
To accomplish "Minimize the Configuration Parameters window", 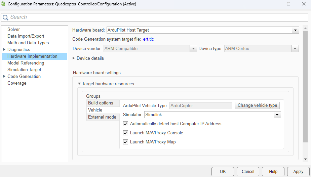I will point(273,4).
